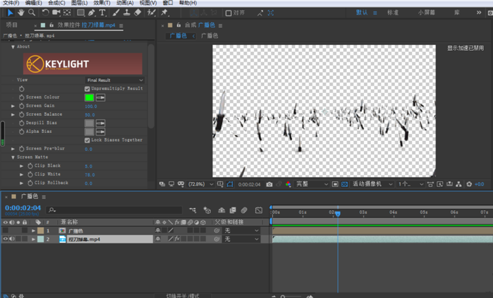Select the Zoom magnifier tool
Image resolution: width=493 pixels, height=298 pixels.
[x=32, y=12]
